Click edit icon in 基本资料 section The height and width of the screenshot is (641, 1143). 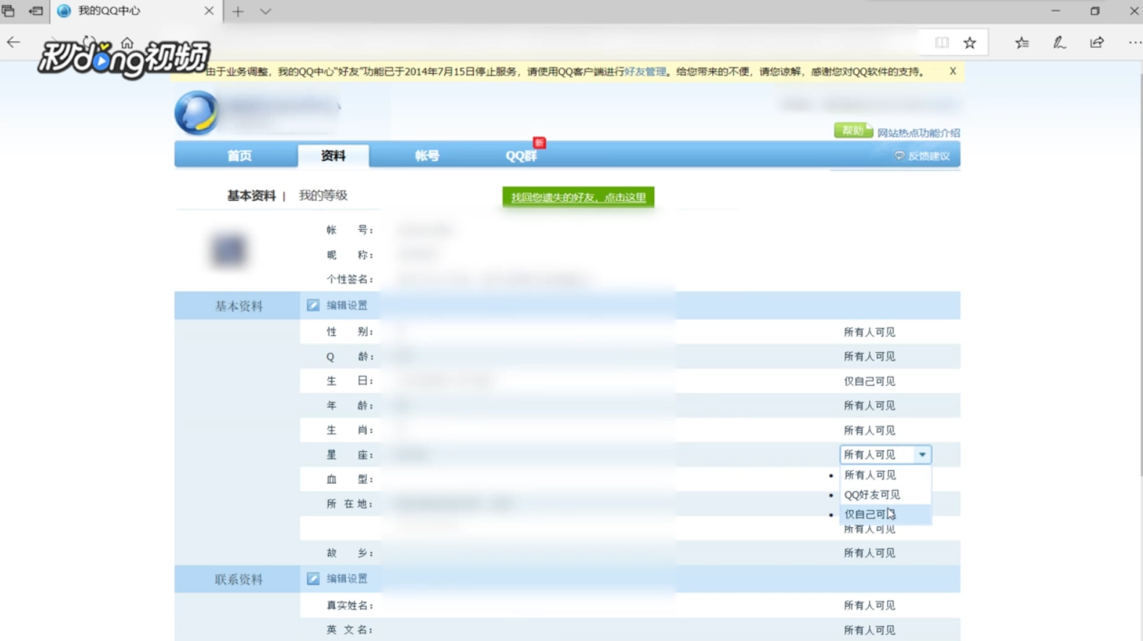point(313,305)
